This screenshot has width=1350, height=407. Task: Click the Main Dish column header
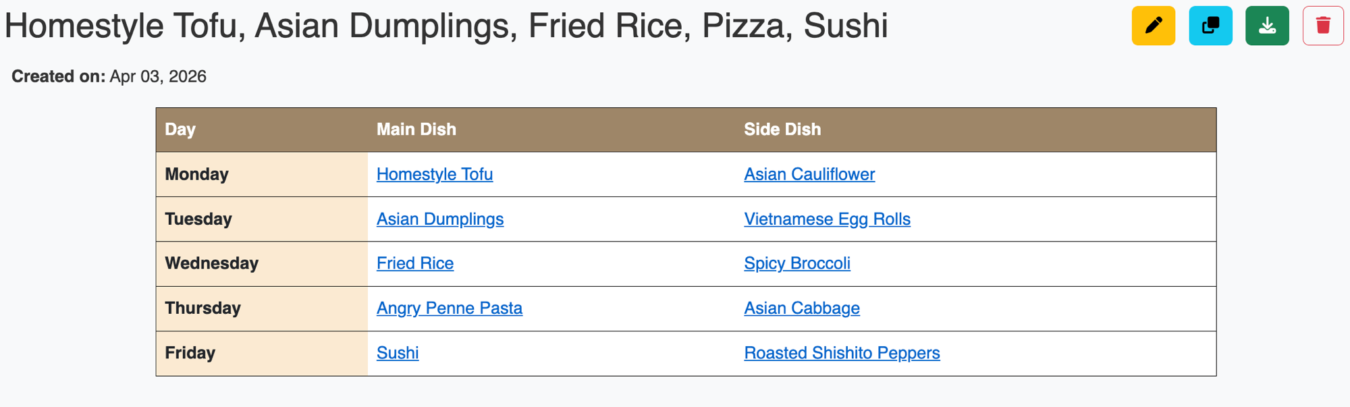coord(416,130)
